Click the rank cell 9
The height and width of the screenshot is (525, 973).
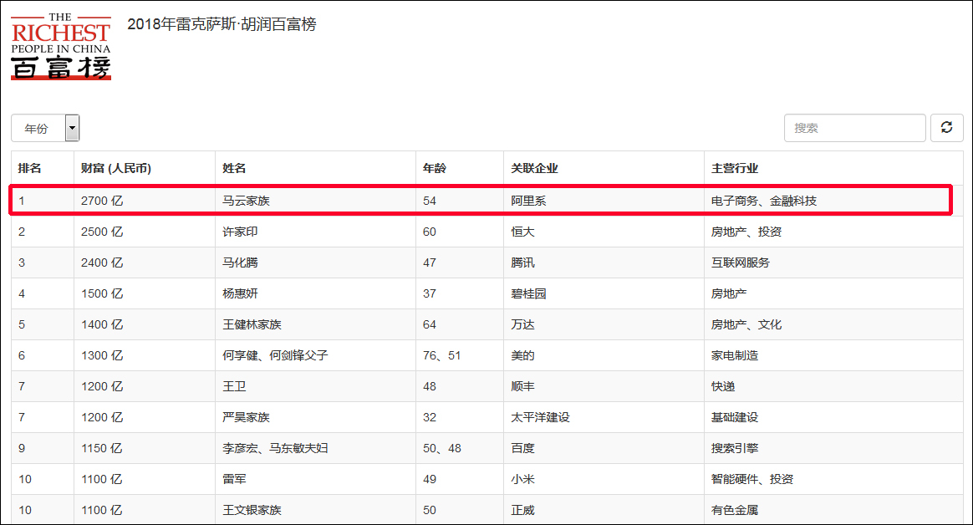click(22, 448)
